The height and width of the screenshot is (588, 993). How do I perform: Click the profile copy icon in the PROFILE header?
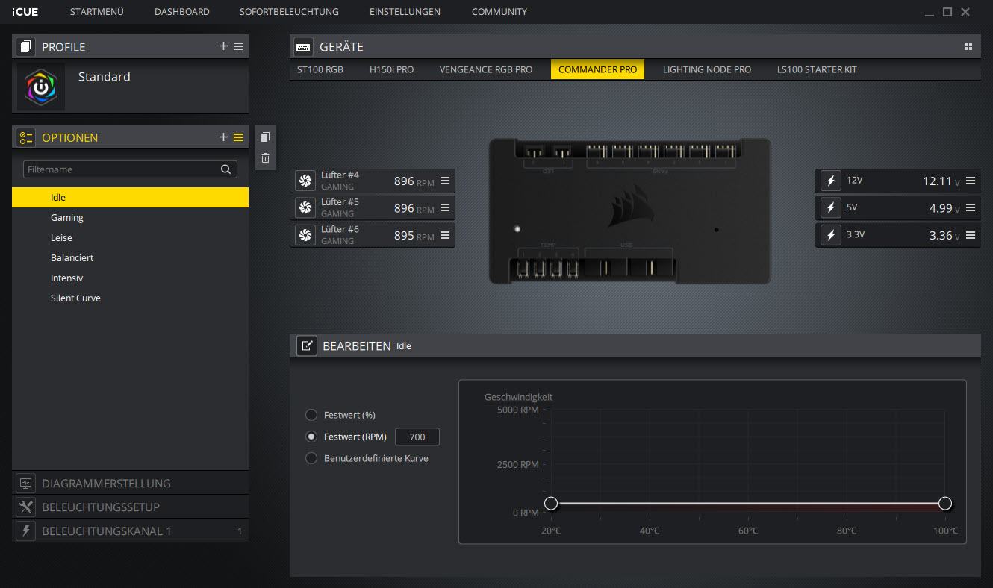(26, 46)
